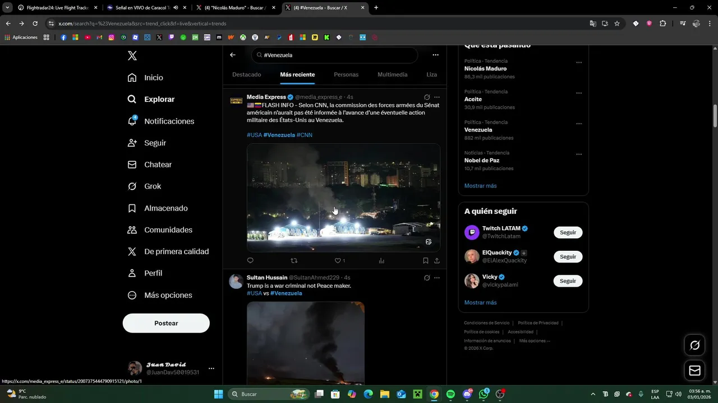Go back using the search page arrow

tap(233, 55)
